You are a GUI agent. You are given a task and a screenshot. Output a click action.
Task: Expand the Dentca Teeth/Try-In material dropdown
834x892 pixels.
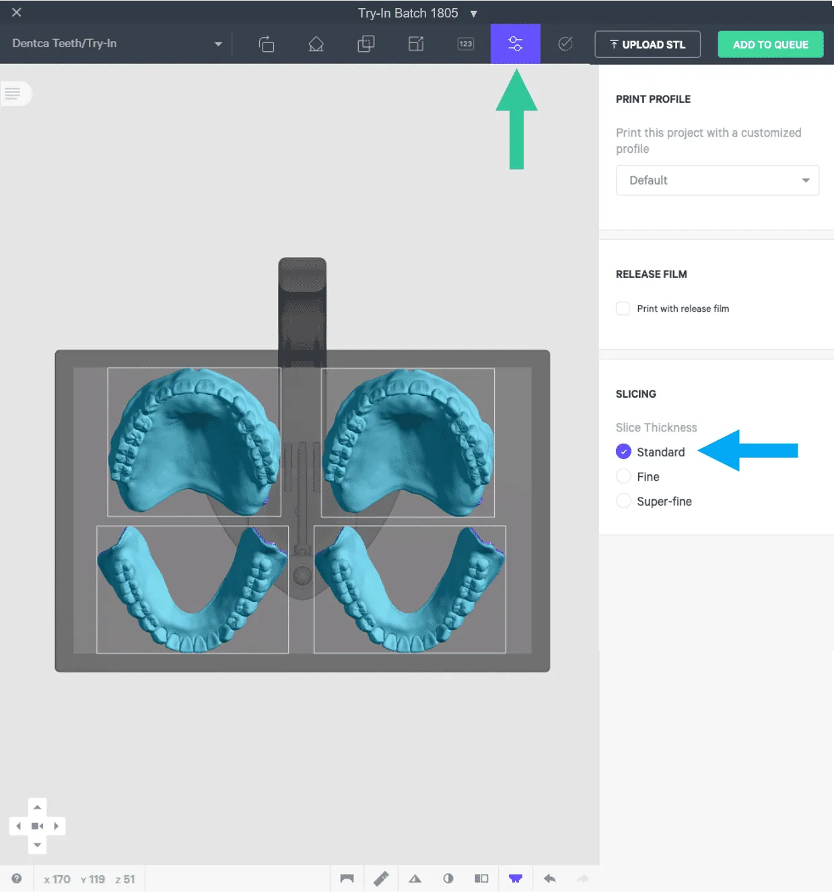[118, 44]
